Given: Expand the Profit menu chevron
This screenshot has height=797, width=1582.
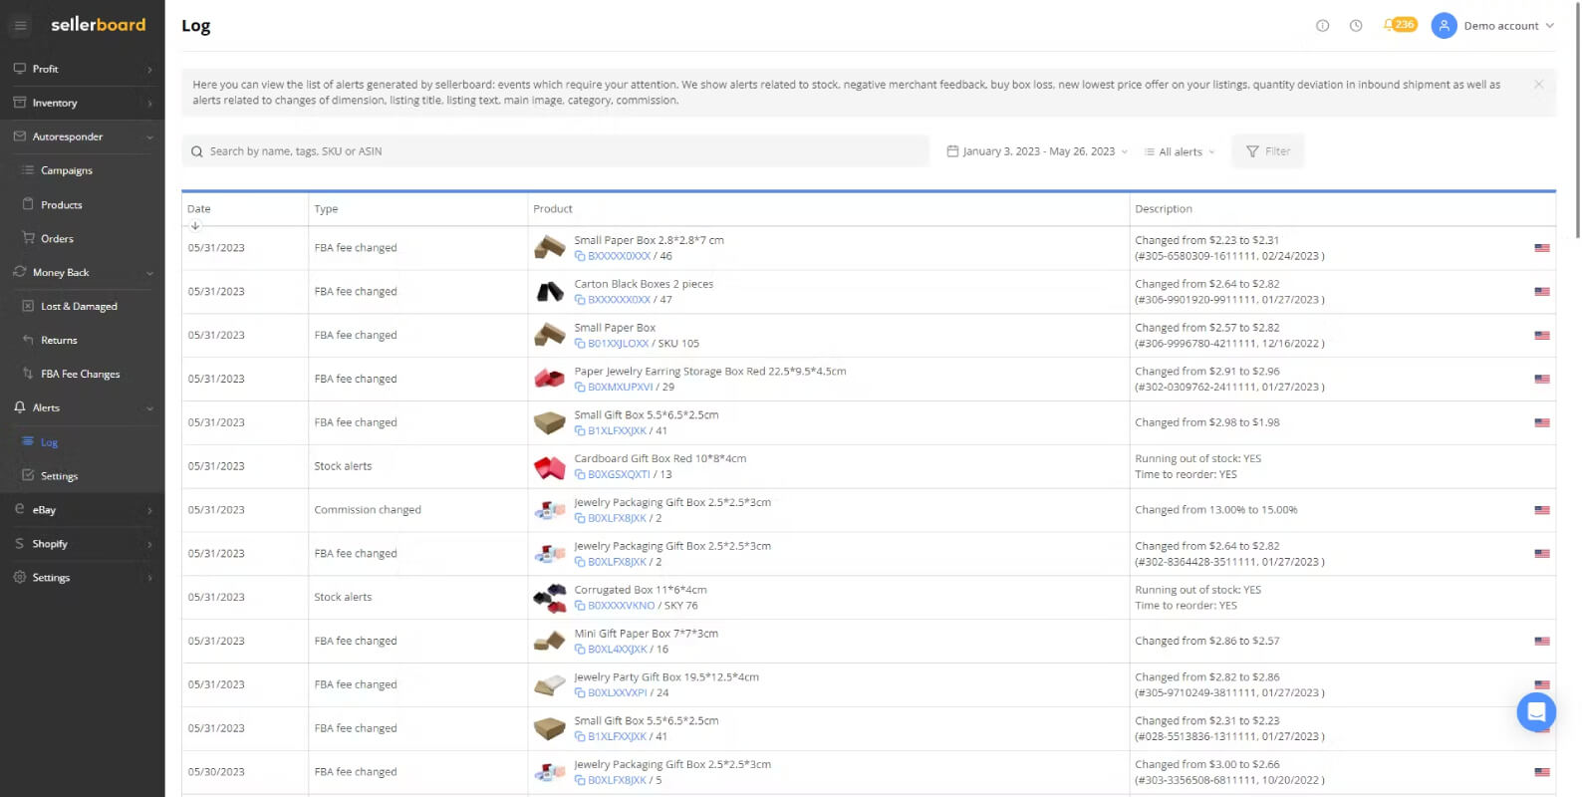Looking at the screenshot, I should (149, 70).
